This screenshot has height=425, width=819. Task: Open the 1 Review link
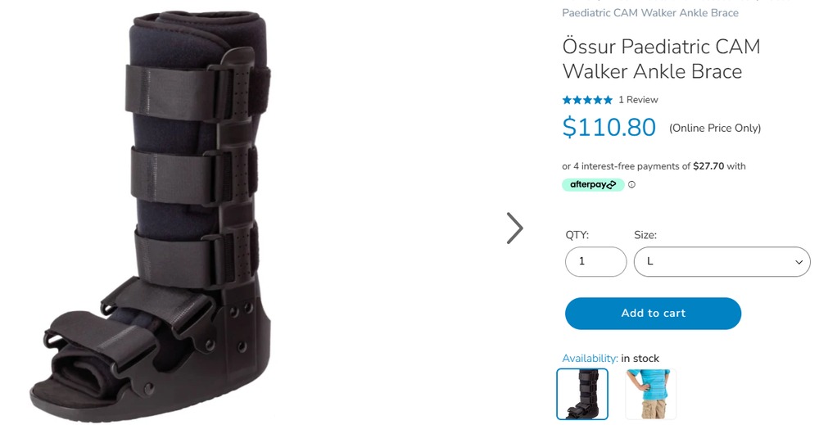click(638, 100)
